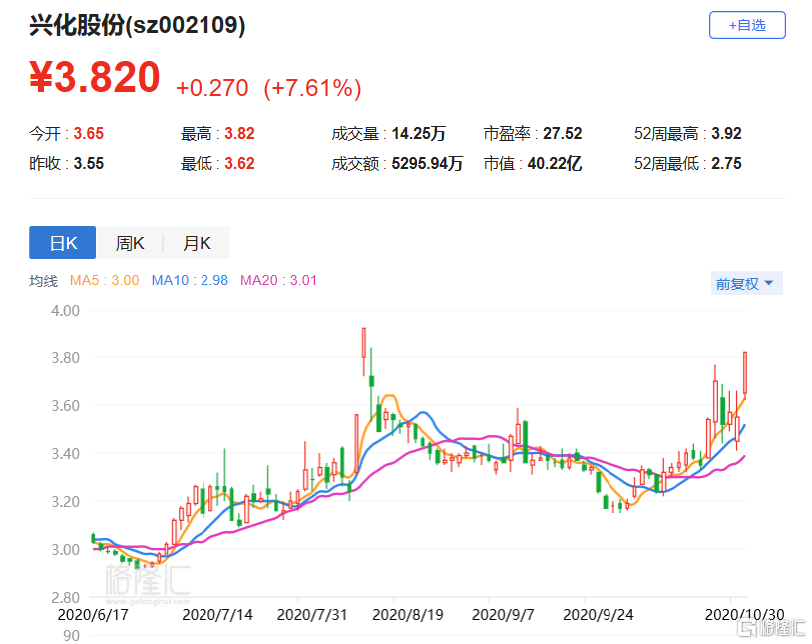Switch to the 日K daily chart tab
Image resolution: width=812 pixels, height=644 pixels.
pos(62,243)
